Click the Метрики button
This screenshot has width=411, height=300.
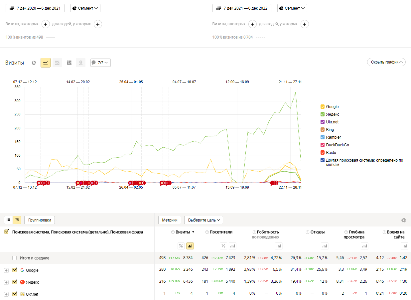coord(170,220)
